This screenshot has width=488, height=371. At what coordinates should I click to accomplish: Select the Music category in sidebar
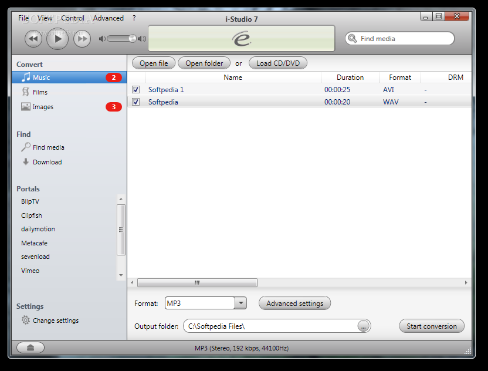(x=41, y=77)
